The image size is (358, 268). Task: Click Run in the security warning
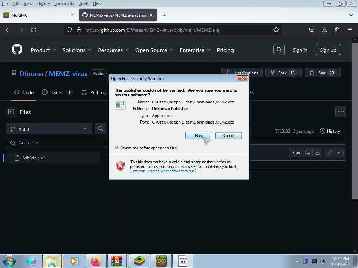pyautogui.click(x=199, y=136)
